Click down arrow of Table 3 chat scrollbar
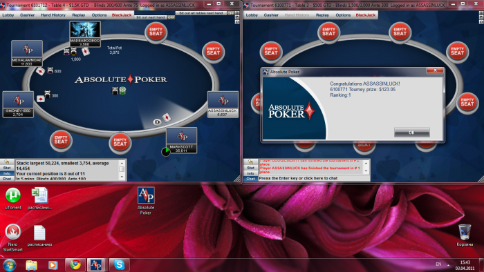Image resolution: width=484 pixels, height=272 pixels. [366, 171]
